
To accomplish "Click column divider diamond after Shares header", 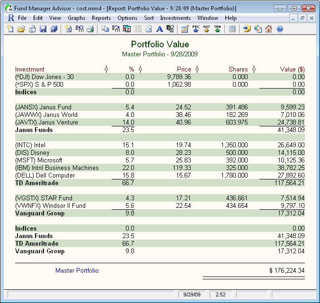I will tap(254, 69).
